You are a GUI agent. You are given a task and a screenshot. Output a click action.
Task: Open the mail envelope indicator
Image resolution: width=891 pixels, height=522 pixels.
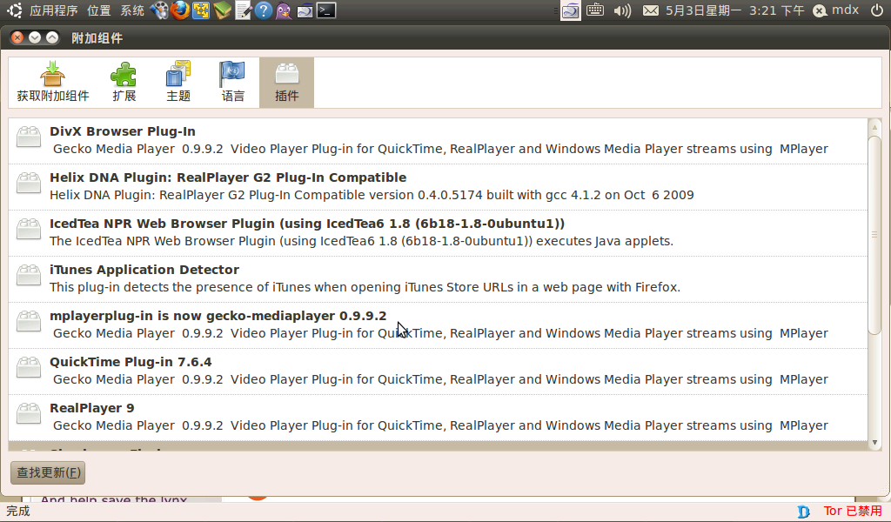click(651, 10)
